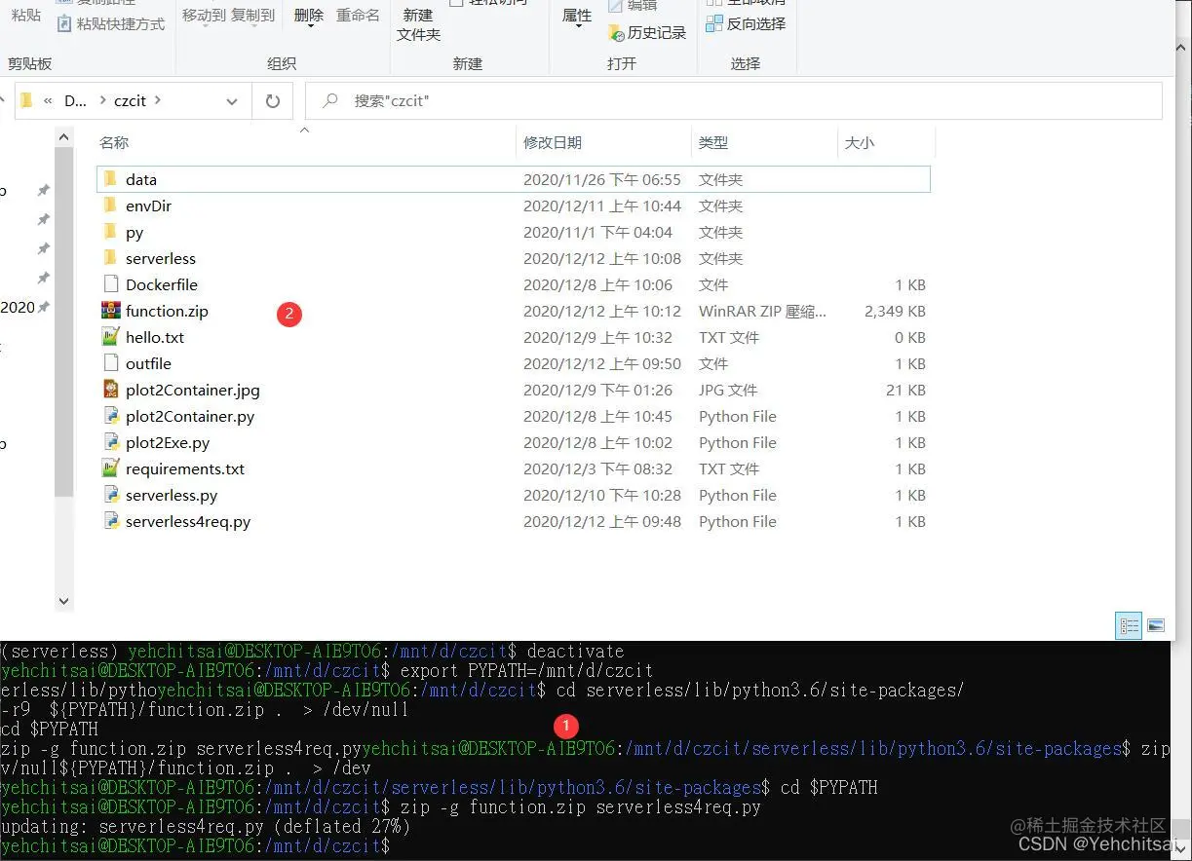The image size is (1192, 861).
Task: Click the serverless folder icon
Action: coord(110,258)
